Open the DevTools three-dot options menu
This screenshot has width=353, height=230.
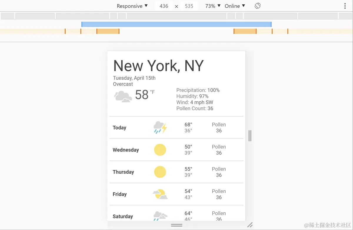(344, 6)
